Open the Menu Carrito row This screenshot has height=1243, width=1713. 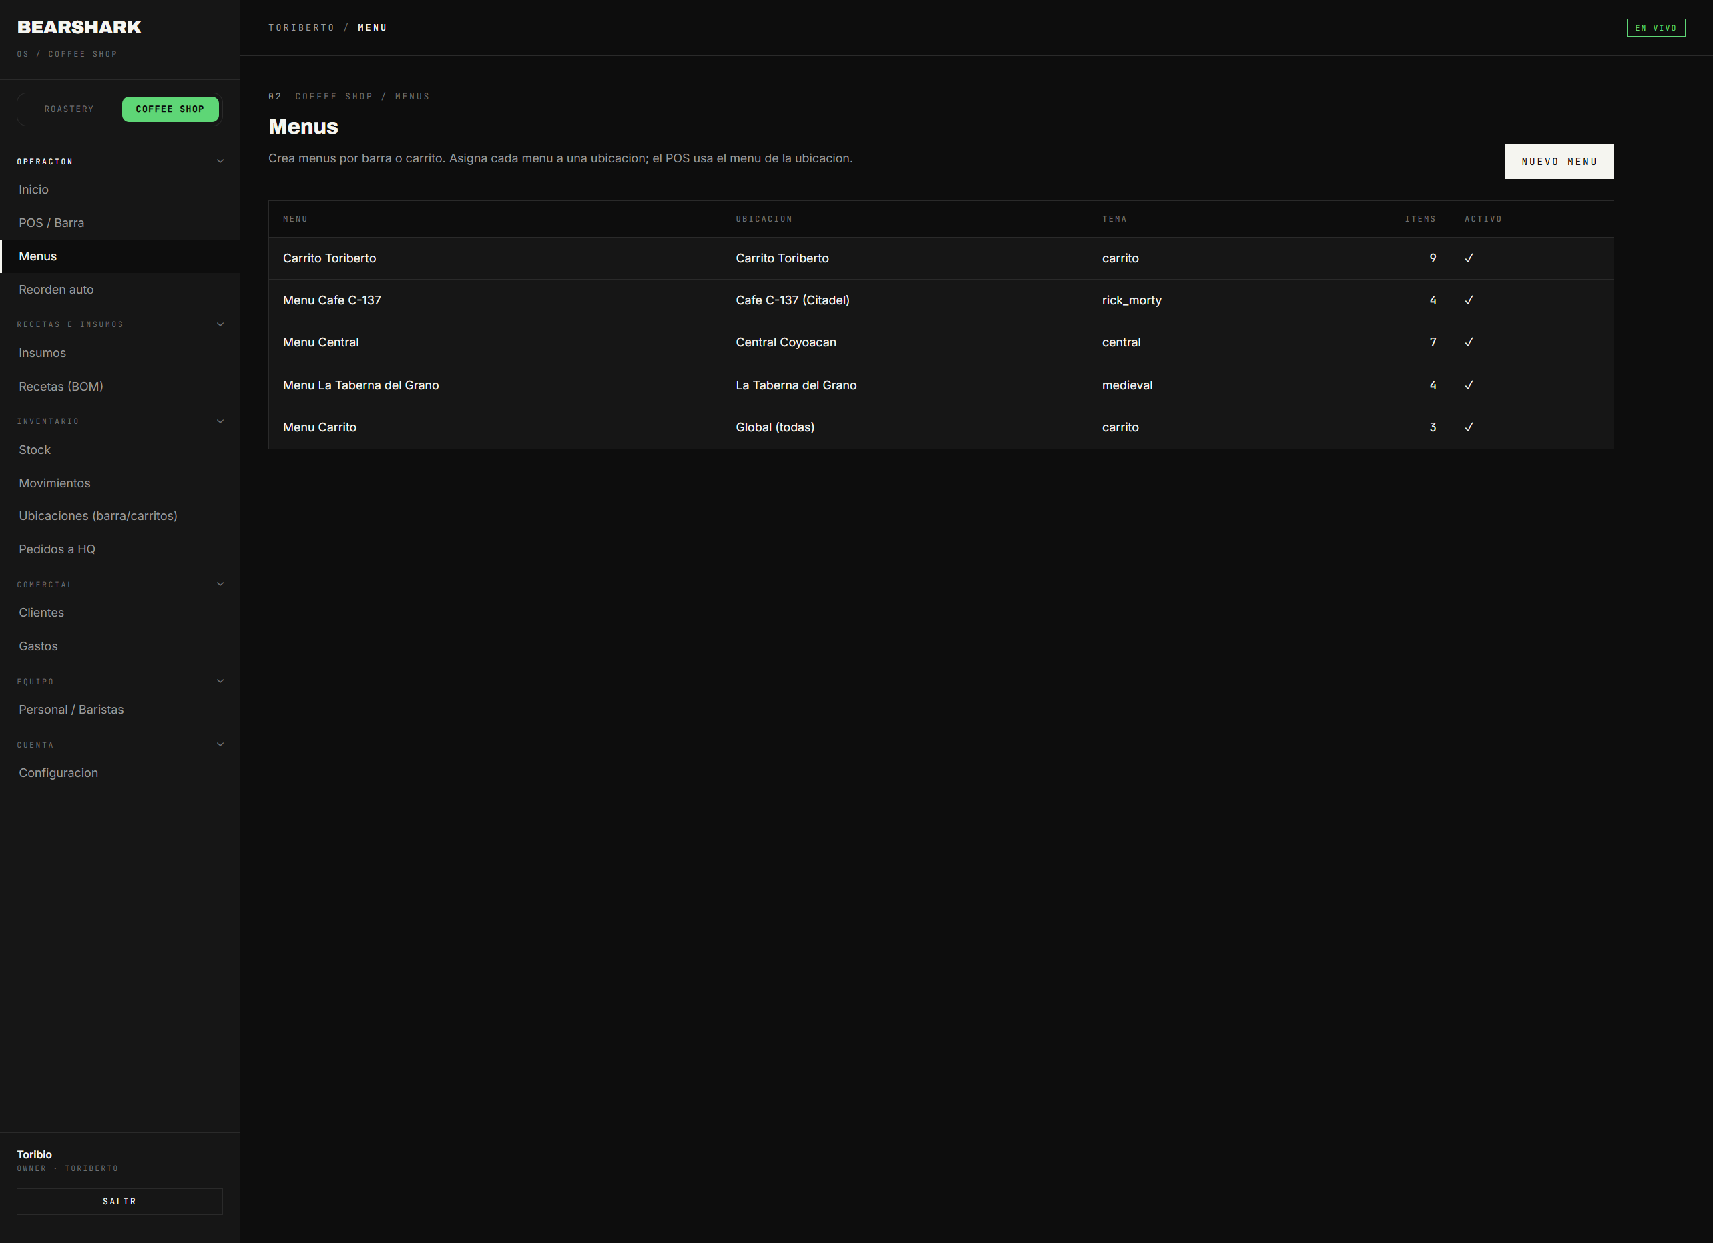tap(941, 427)
